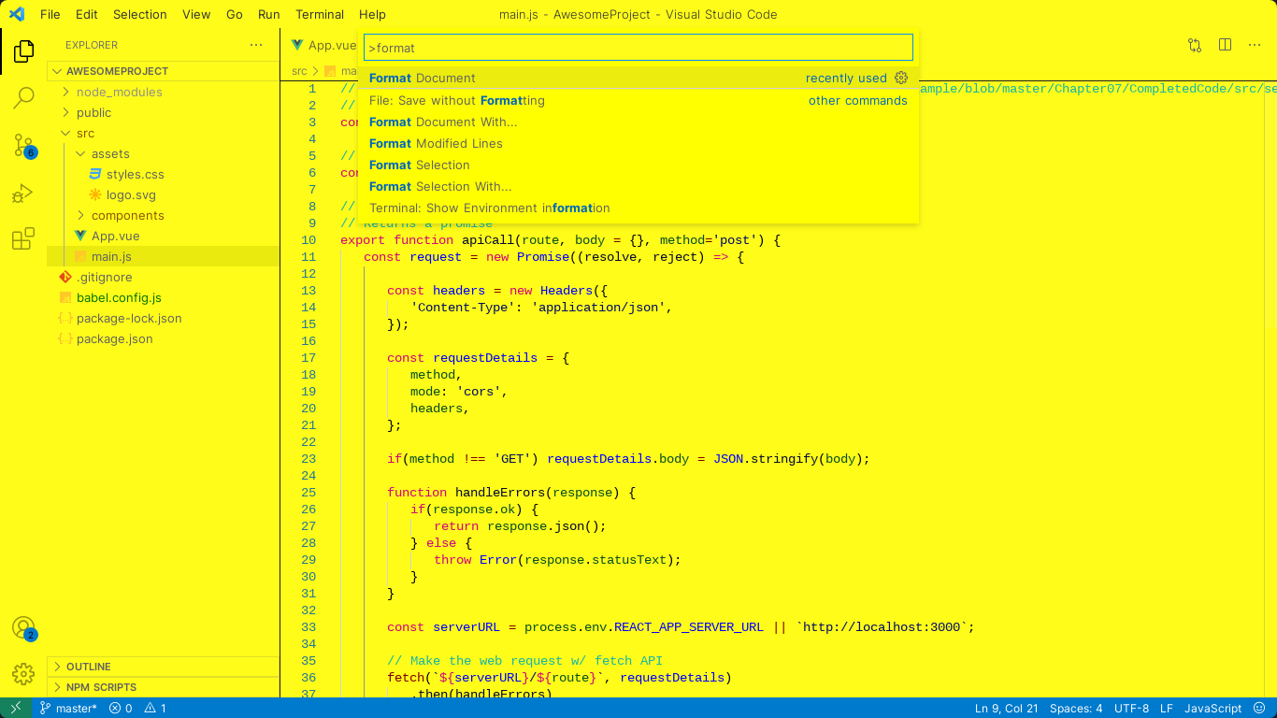The width and height of the screenshot is (1277, 718).
Task: Open the Terminal menu
Action: [x=320, y=14]
